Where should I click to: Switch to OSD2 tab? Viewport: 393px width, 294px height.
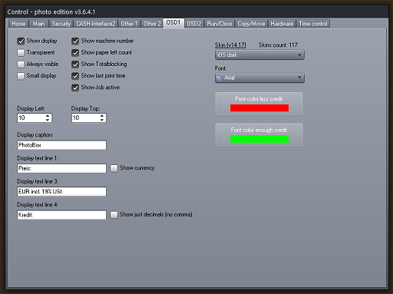194,24
